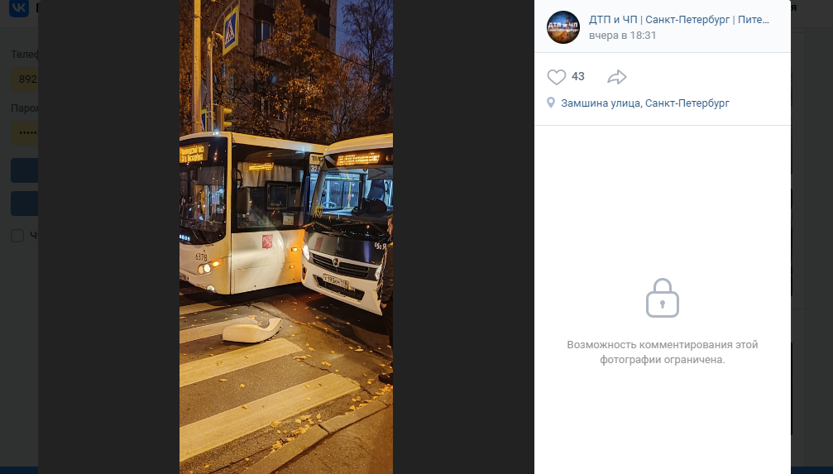Open the Замшина улица, Санкт-Петербург location link
The image size is (833, 474).
645,103
